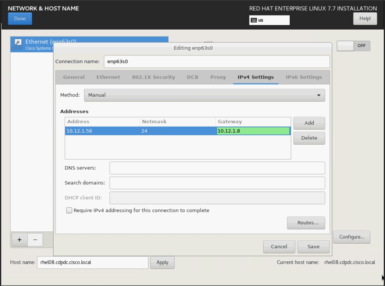Open Help! in the installer header
The width and height of the screenshot is (385, 286).
365,19
